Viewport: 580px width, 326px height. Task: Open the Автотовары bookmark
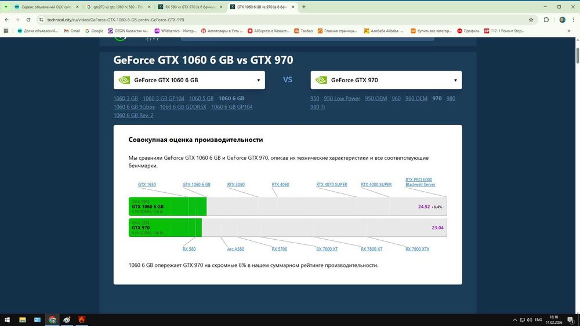pos(222,31)
